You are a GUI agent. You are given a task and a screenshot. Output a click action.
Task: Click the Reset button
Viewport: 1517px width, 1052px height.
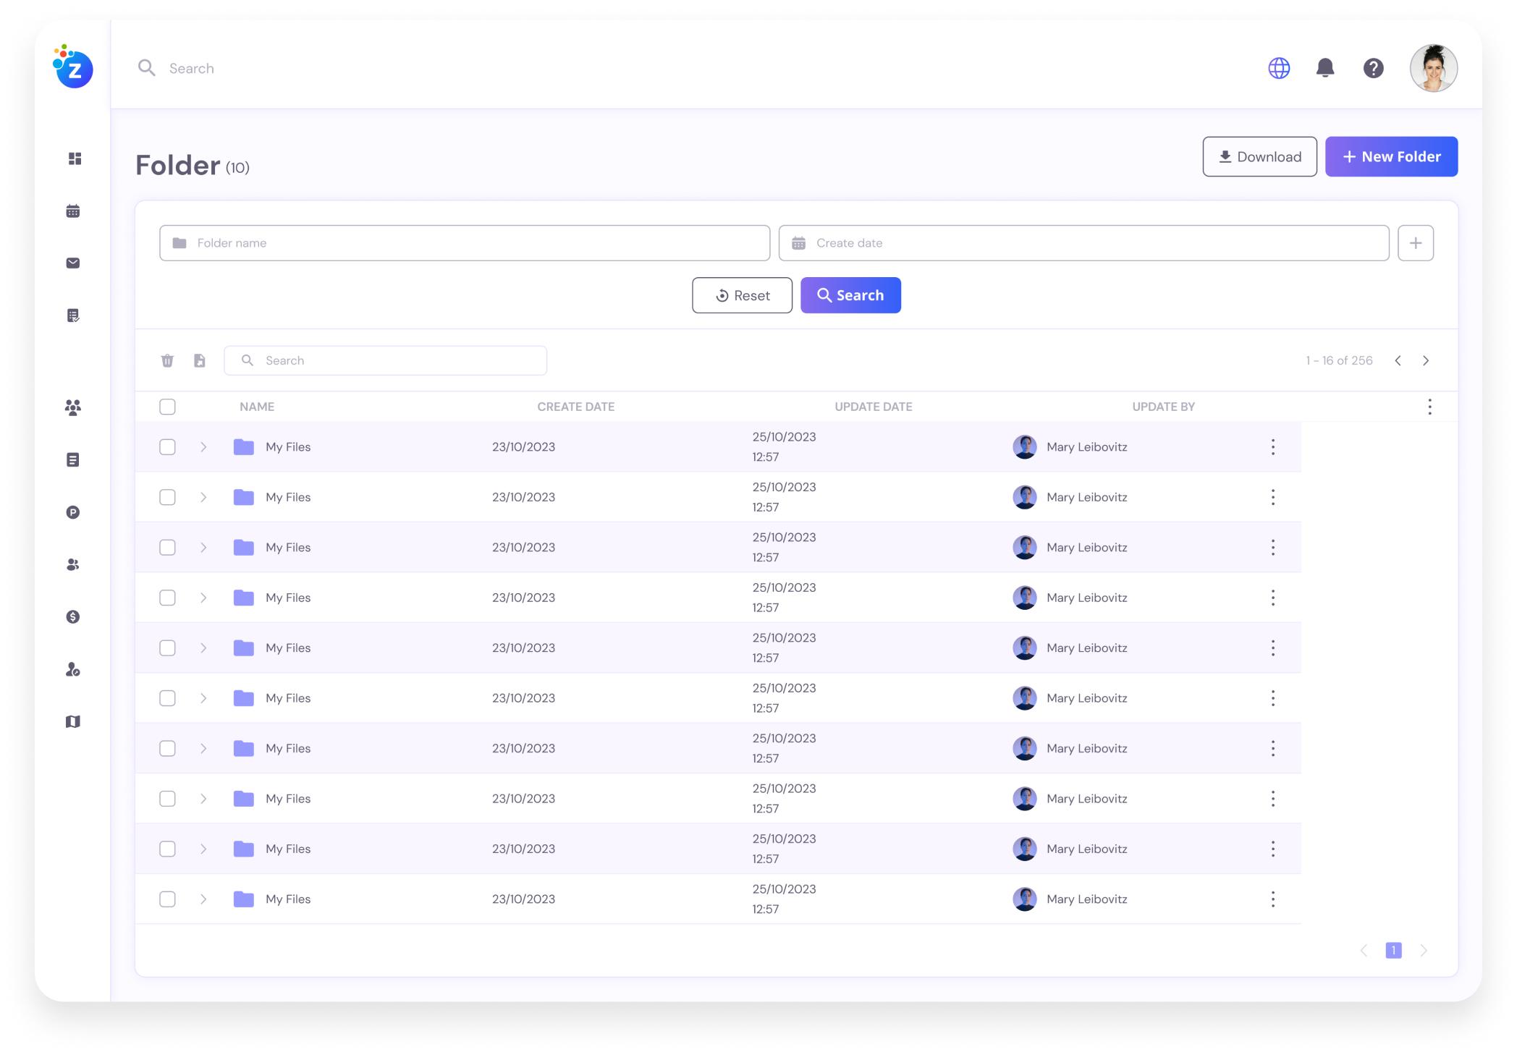(743, 294)
